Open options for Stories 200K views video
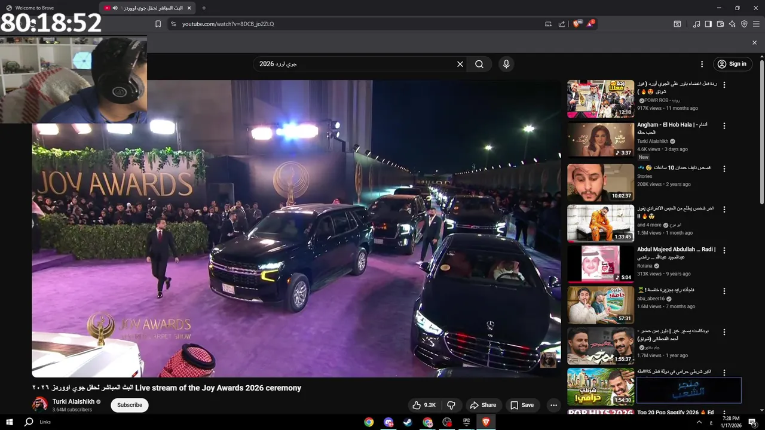This screenshot has width=765, height=430. [x=724, y=168]
